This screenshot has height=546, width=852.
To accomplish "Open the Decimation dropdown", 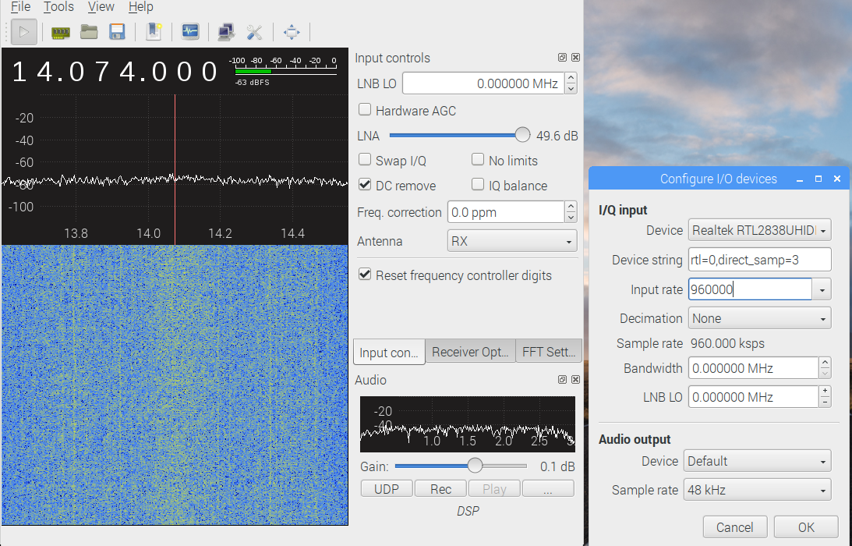I will tap(758, 318).
